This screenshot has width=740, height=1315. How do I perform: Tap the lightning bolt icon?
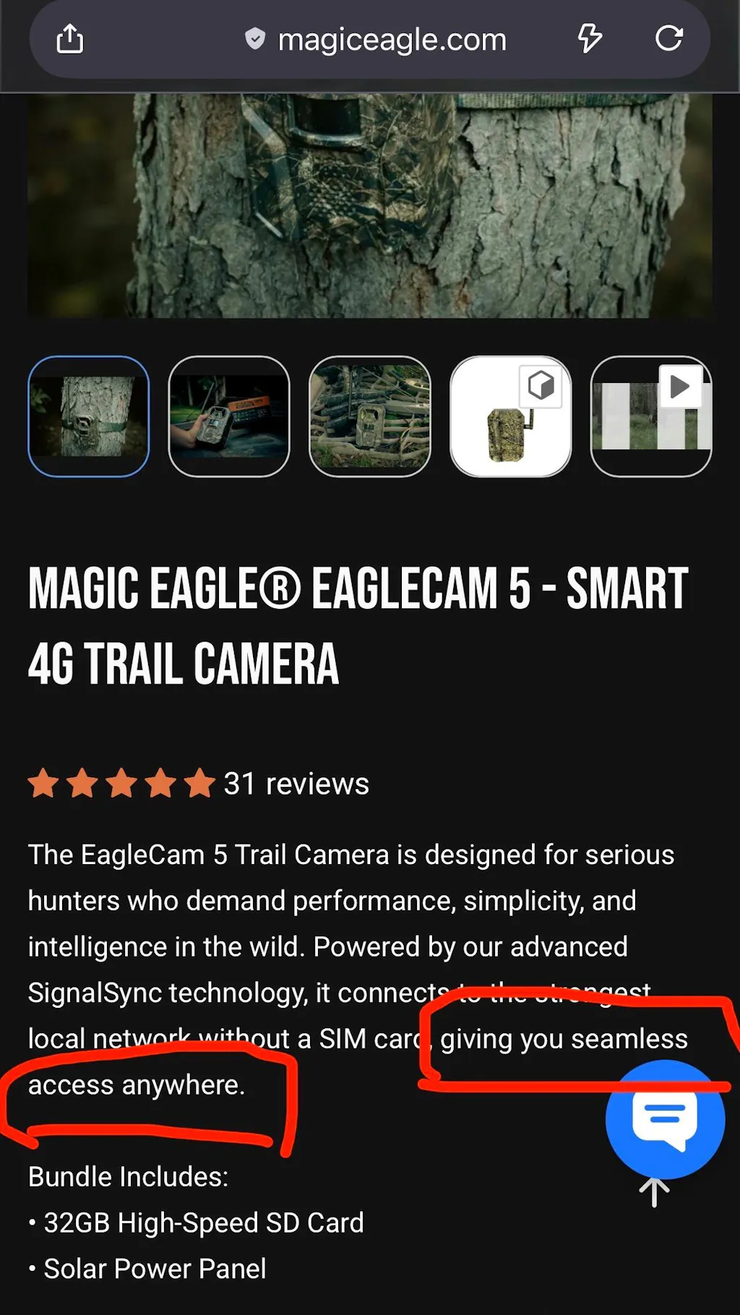(x=590, y=38)
